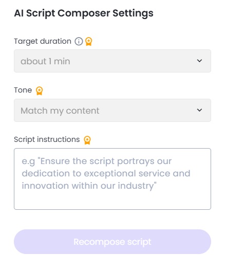Click the Match my content selected value
The width and height of the screenshot is (226, 271).
60,111
